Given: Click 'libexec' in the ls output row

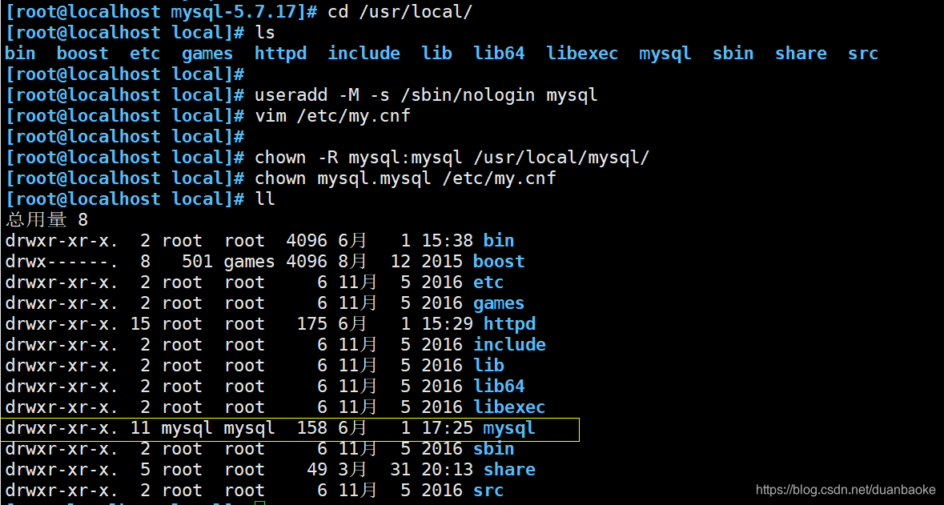Looking at the screenshot, I should pyautogui.click(x=582, y=53).
